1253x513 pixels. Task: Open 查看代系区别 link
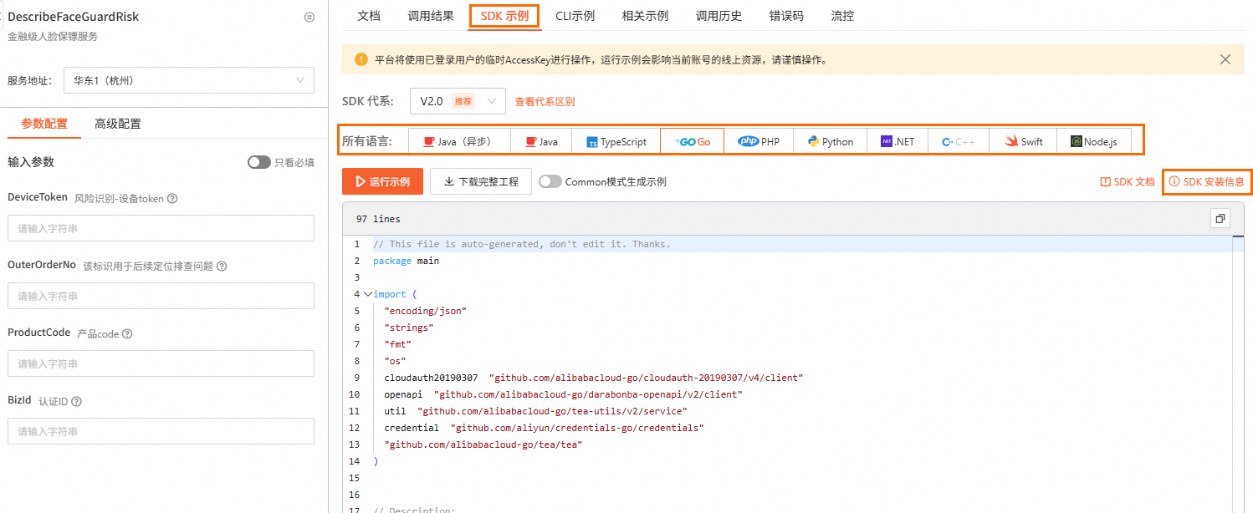tap(545, 102)
